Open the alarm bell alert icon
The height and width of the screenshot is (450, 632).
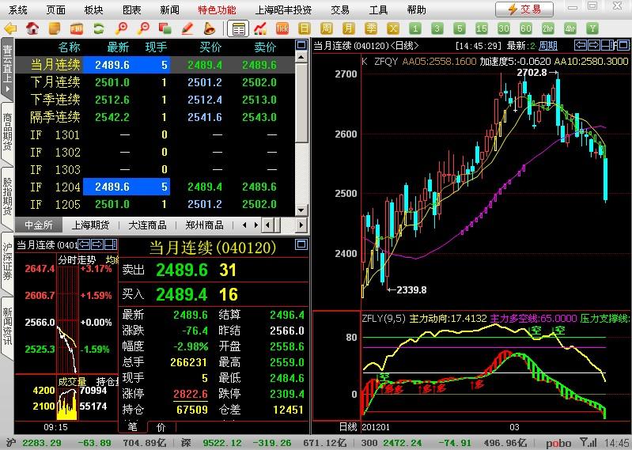[209, 28]
